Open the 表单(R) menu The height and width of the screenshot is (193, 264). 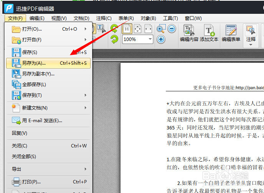[x=126, y=18]
